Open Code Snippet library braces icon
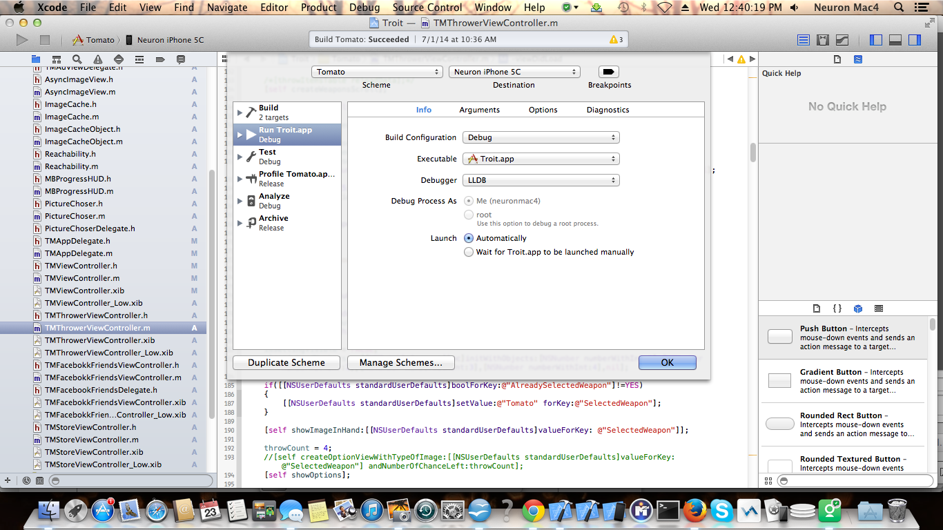 click(x=837, y=308)
